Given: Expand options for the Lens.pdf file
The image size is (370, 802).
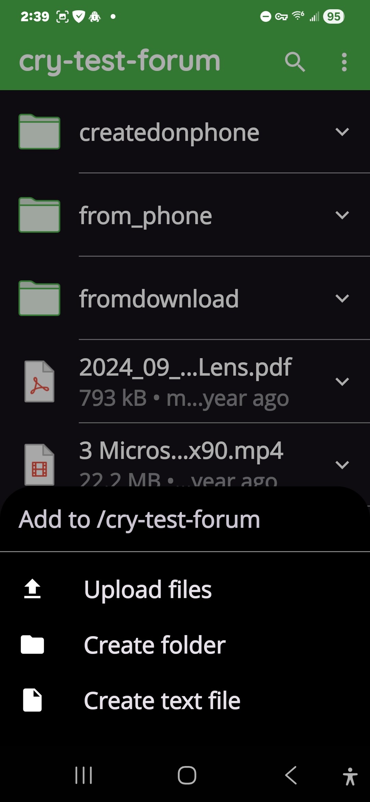Looking at the screenshot, I should tap(342, 381).
